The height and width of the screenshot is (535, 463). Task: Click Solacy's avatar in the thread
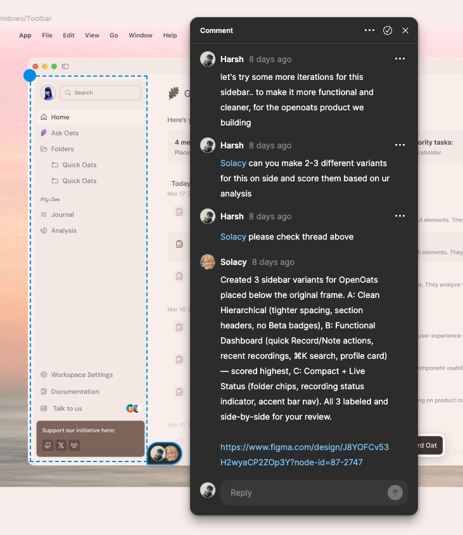[208, 262]
